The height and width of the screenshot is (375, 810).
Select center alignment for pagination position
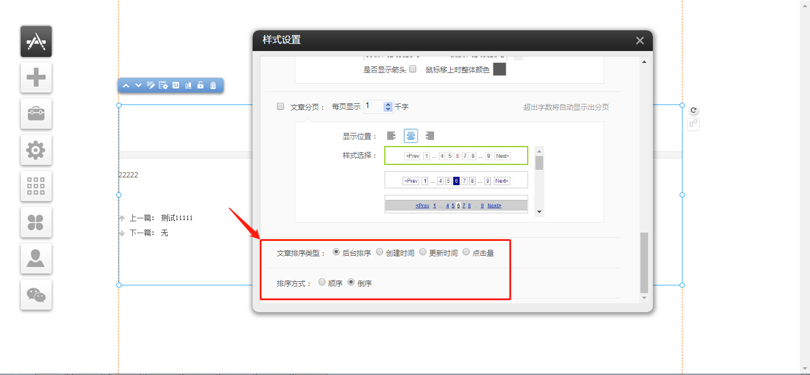(411, 136)
